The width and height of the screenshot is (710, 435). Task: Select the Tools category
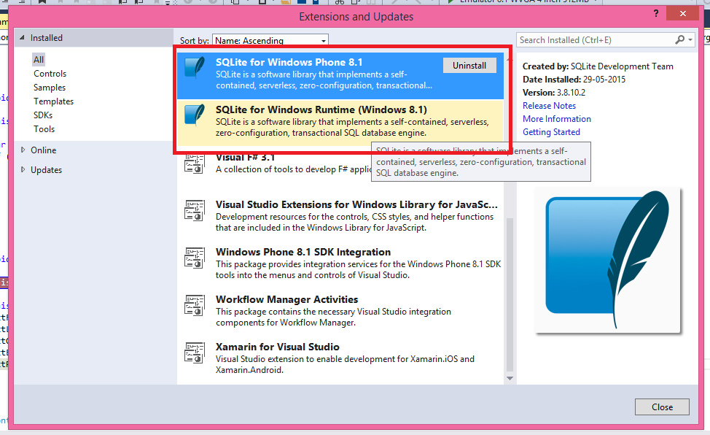point(44,129)
